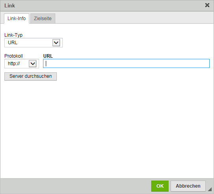
Task: Switch to the Link-Info tab
Action: [17, 19]
